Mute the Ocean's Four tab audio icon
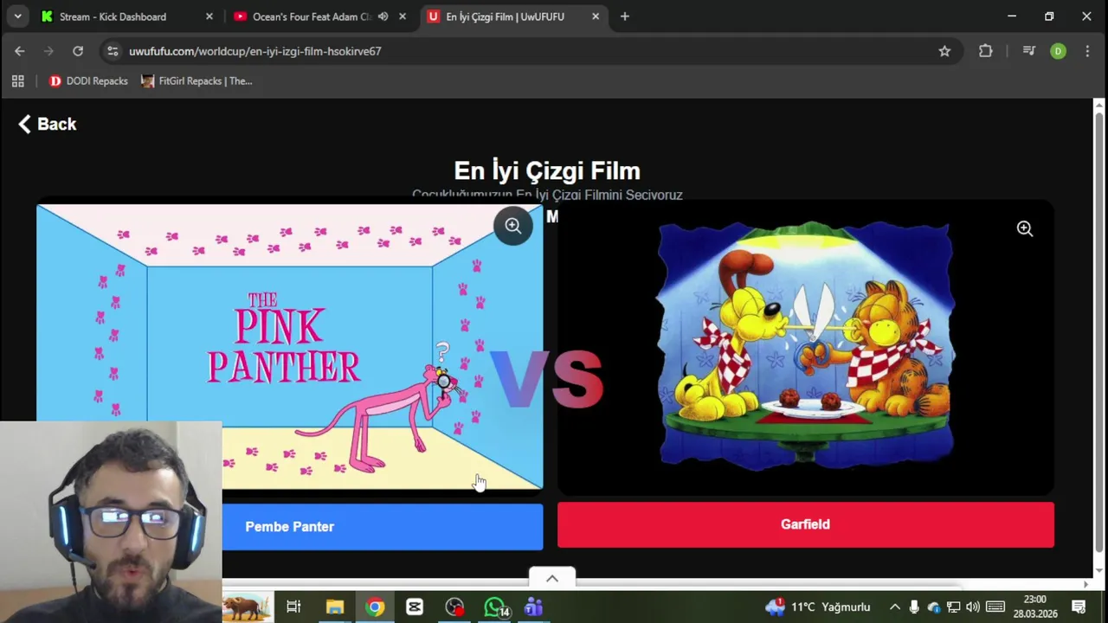The width and height of the screenshot is (1108, 623). pyautogui.click(x=383, y=16)
